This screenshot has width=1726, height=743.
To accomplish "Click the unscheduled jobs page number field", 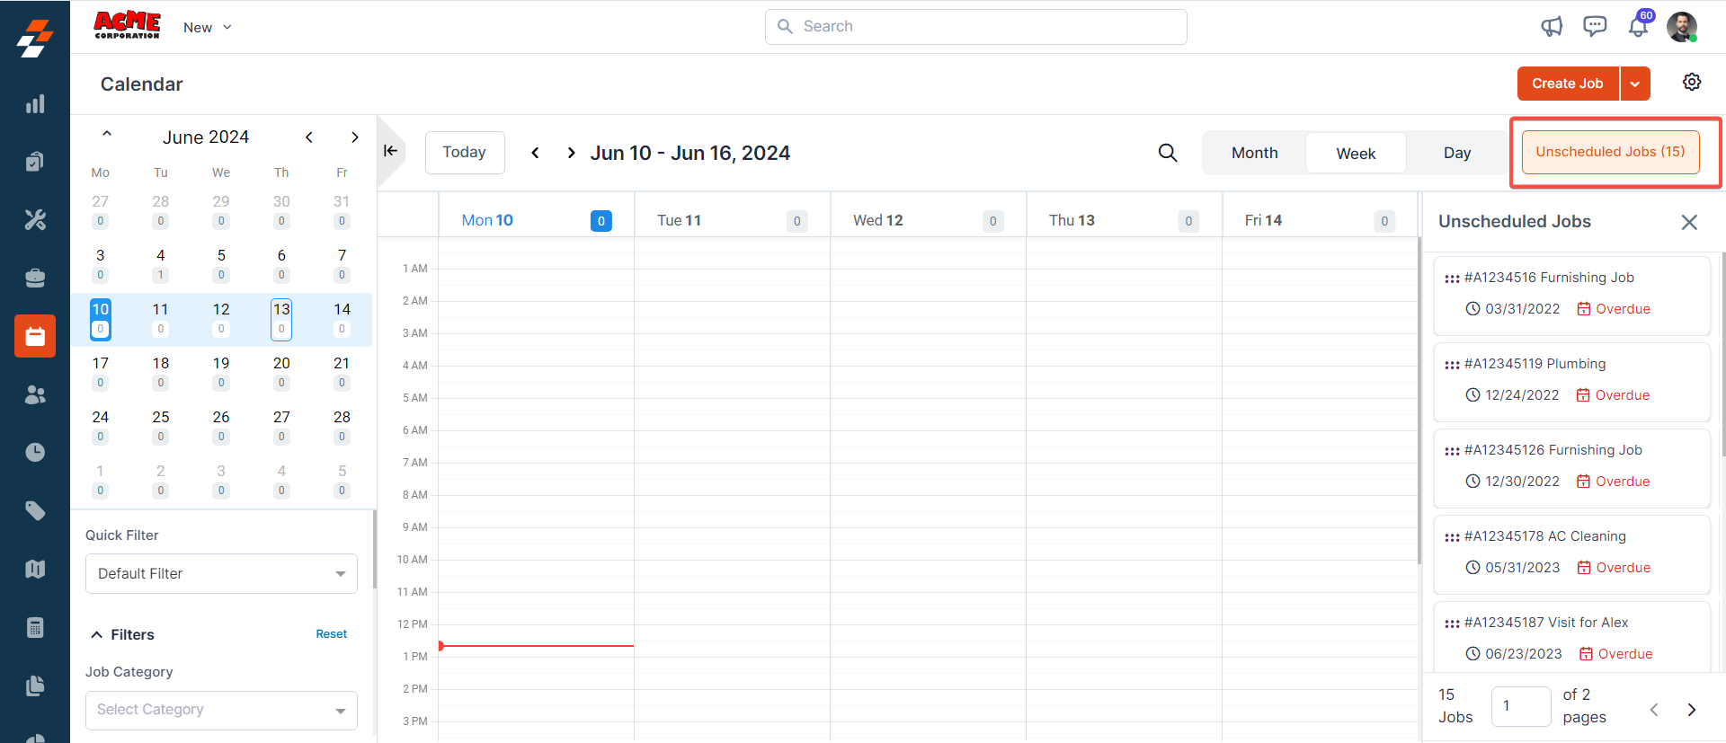I will [x=1520, y=706].
